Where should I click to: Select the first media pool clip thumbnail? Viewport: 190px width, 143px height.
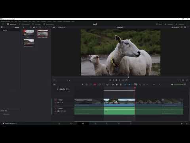tap(29, 33)
